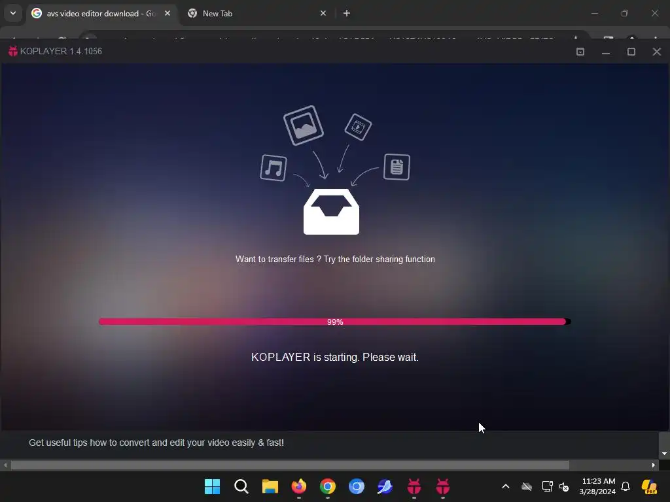
Task: Open the second KOPLAYER taskbar icon
Action: (443, 486)
